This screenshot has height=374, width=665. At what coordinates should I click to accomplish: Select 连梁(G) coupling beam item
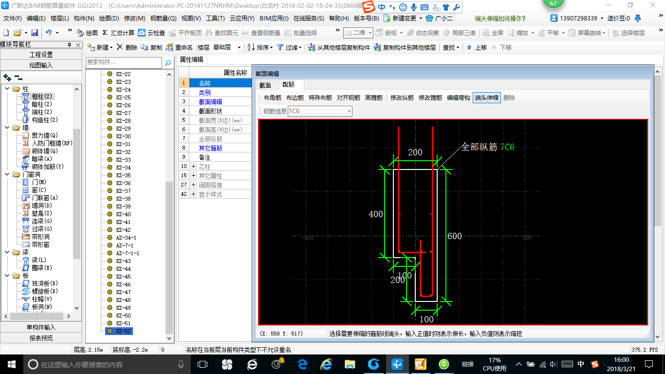pos(37,221)
